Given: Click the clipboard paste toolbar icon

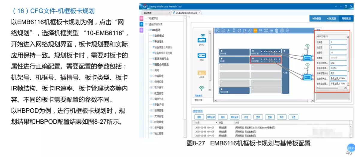Looking at the screenshot, I should [x=282, y=31].
